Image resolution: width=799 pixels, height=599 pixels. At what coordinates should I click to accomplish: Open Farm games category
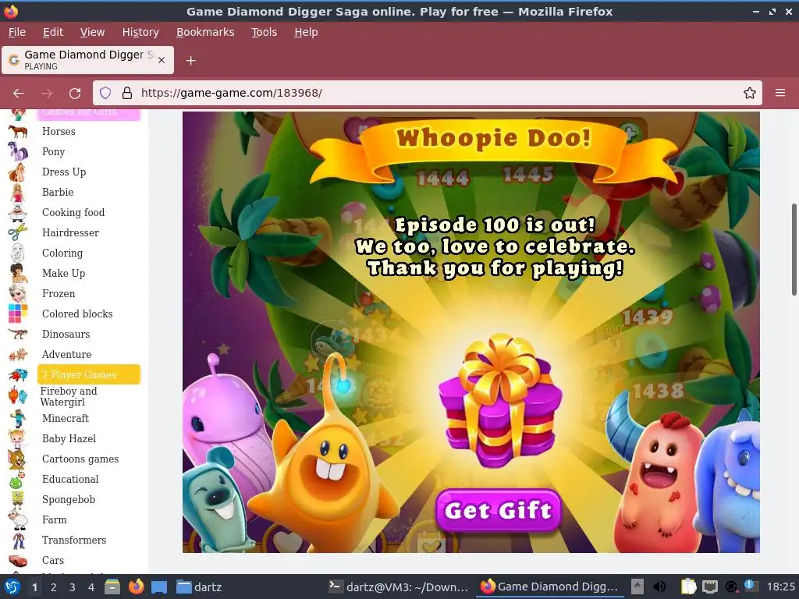click(x=55, y=519)
